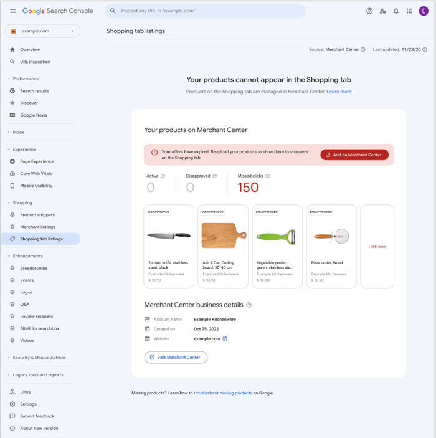Open the Vegetable peeler product card

pos(277,247)
